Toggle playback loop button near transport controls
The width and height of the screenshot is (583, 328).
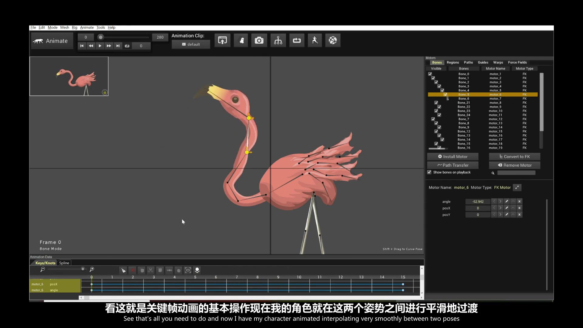[127, 46]
